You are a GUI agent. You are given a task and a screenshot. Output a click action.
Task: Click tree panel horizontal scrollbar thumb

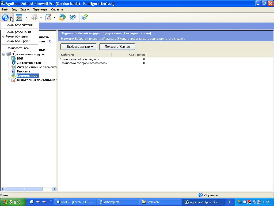pyautogui.click(x=24, y=189)
